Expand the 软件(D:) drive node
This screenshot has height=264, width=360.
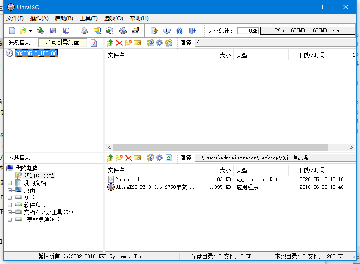coord(10,205)
